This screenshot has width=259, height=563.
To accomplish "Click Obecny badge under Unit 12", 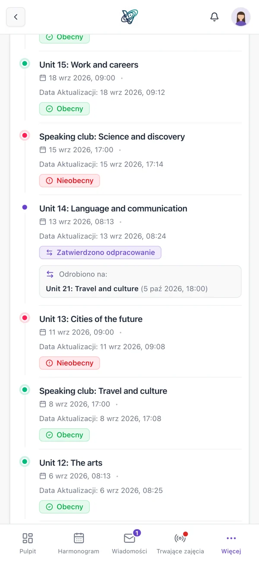I will point(64,507).
